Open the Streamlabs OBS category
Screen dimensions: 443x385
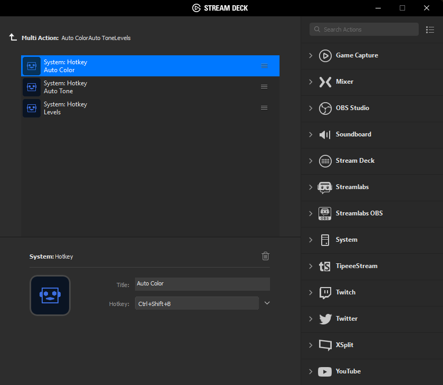359,213
